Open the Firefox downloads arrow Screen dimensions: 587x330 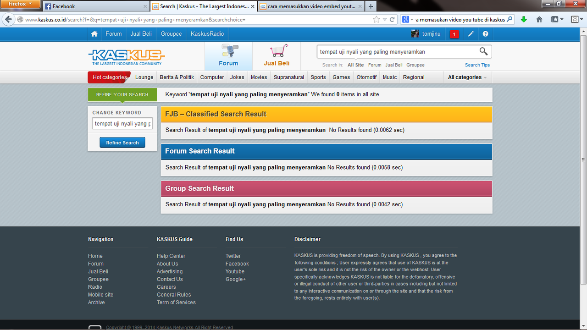tap(524, 20)
